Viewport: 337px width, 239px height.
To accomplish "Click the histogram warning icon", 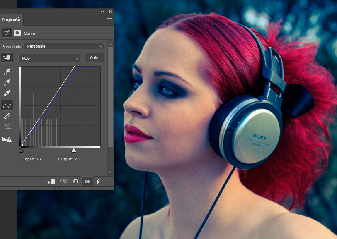I will click(7, 139).
